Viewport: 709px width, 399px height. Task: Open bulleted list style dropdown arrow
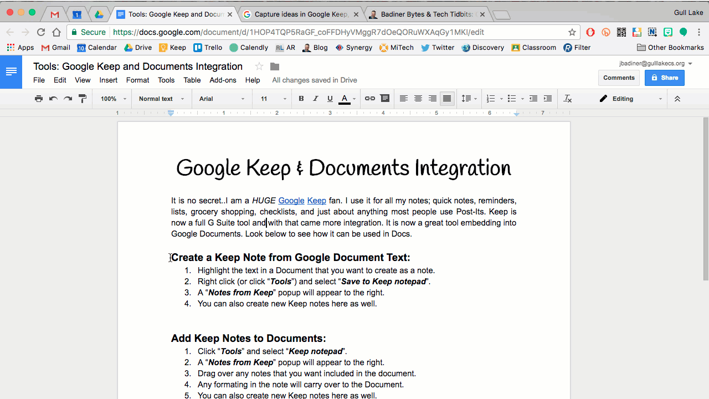tap(522, 99)
